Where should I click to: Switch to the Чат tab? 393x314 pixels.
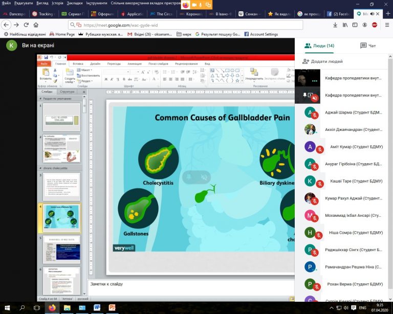tap(368, 46)
